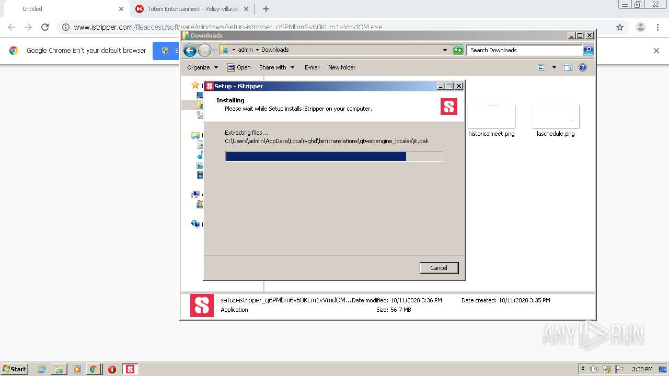Open the address bar history dropdown
The height and width of the screenshot is (376, 669).
tap(445, 50)
